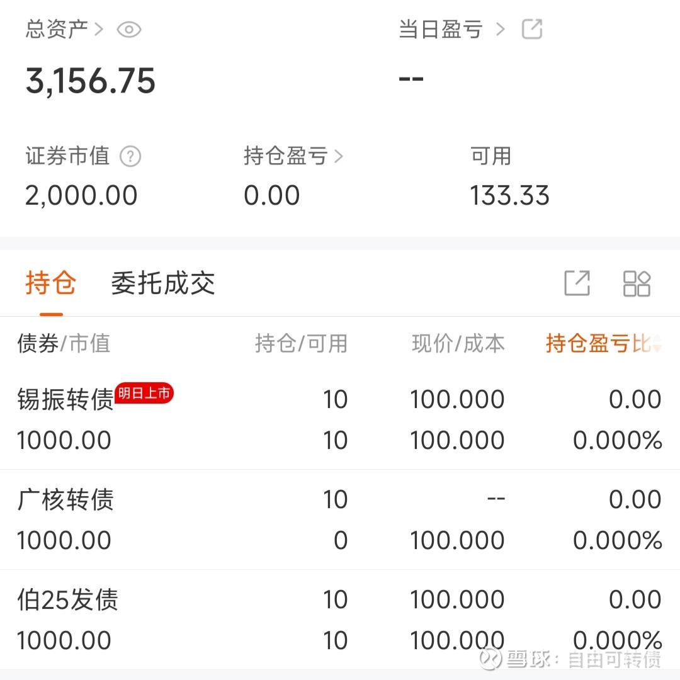Viewport: 680px width, 680px height.
Task: Toggle total assets visibility eye icon
Action: 129,30
